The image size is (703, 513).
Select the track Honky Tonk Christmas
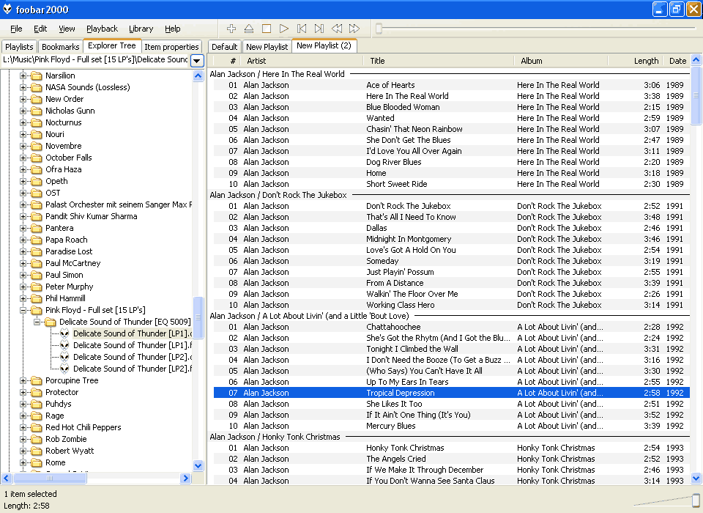[452, 448]
